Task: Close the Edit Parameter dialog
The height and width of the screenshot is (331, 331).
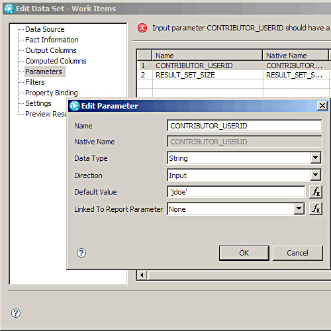Action: click(322, 106)
